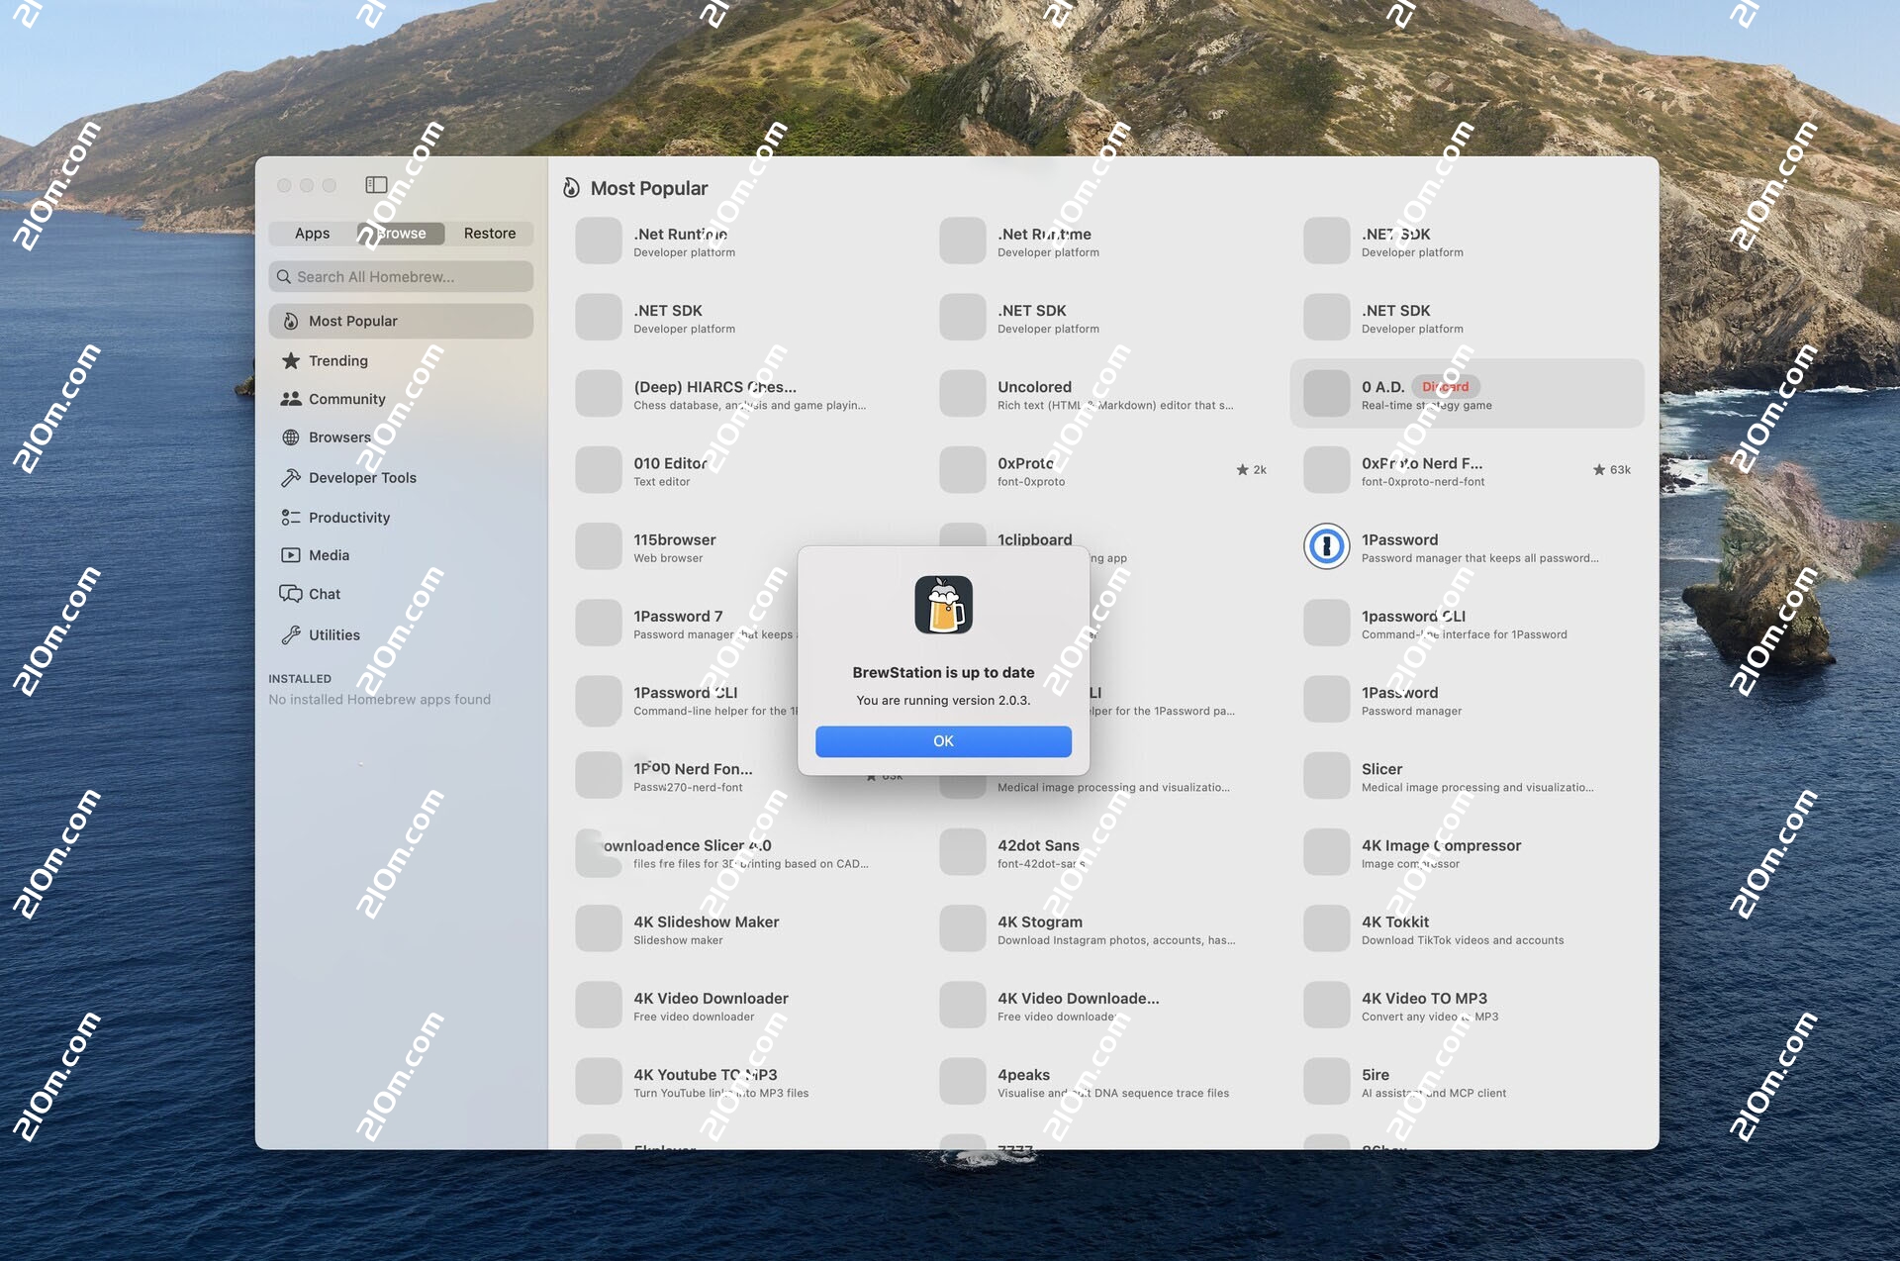Open 4K Youtube TO MP3 entry
1900x1261 pixels.
[739, 1082]
